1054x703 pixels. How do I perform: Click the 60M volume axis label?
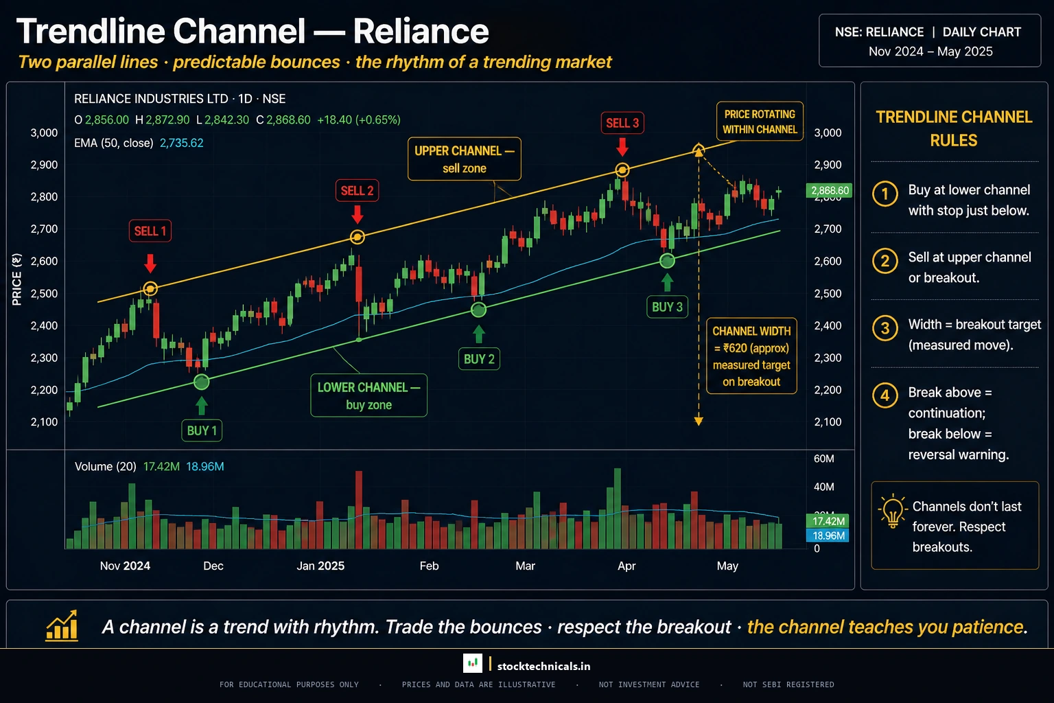824,459
